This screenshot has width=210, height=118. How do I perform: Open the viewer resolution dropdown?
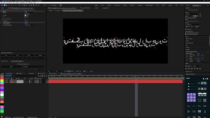[x=59, y=71]
